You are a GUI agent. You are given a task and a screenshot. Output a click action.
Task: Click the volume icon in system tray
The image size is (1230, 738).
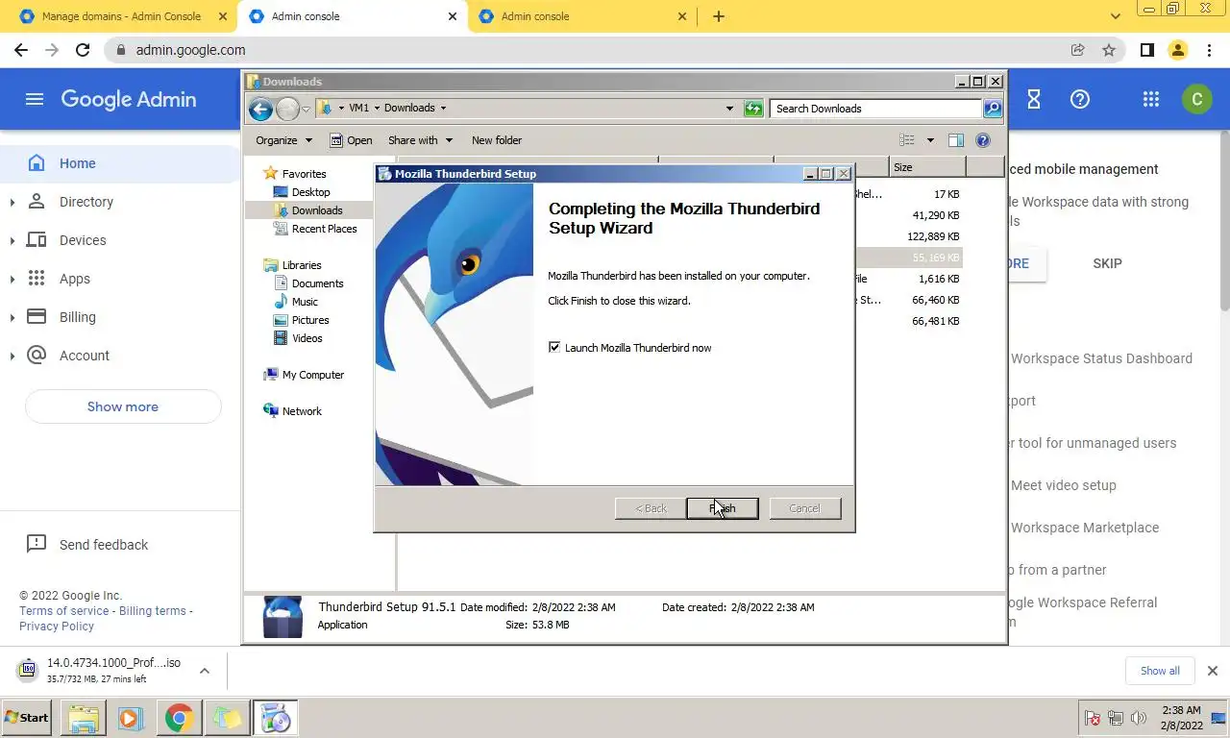(1139, 718)
